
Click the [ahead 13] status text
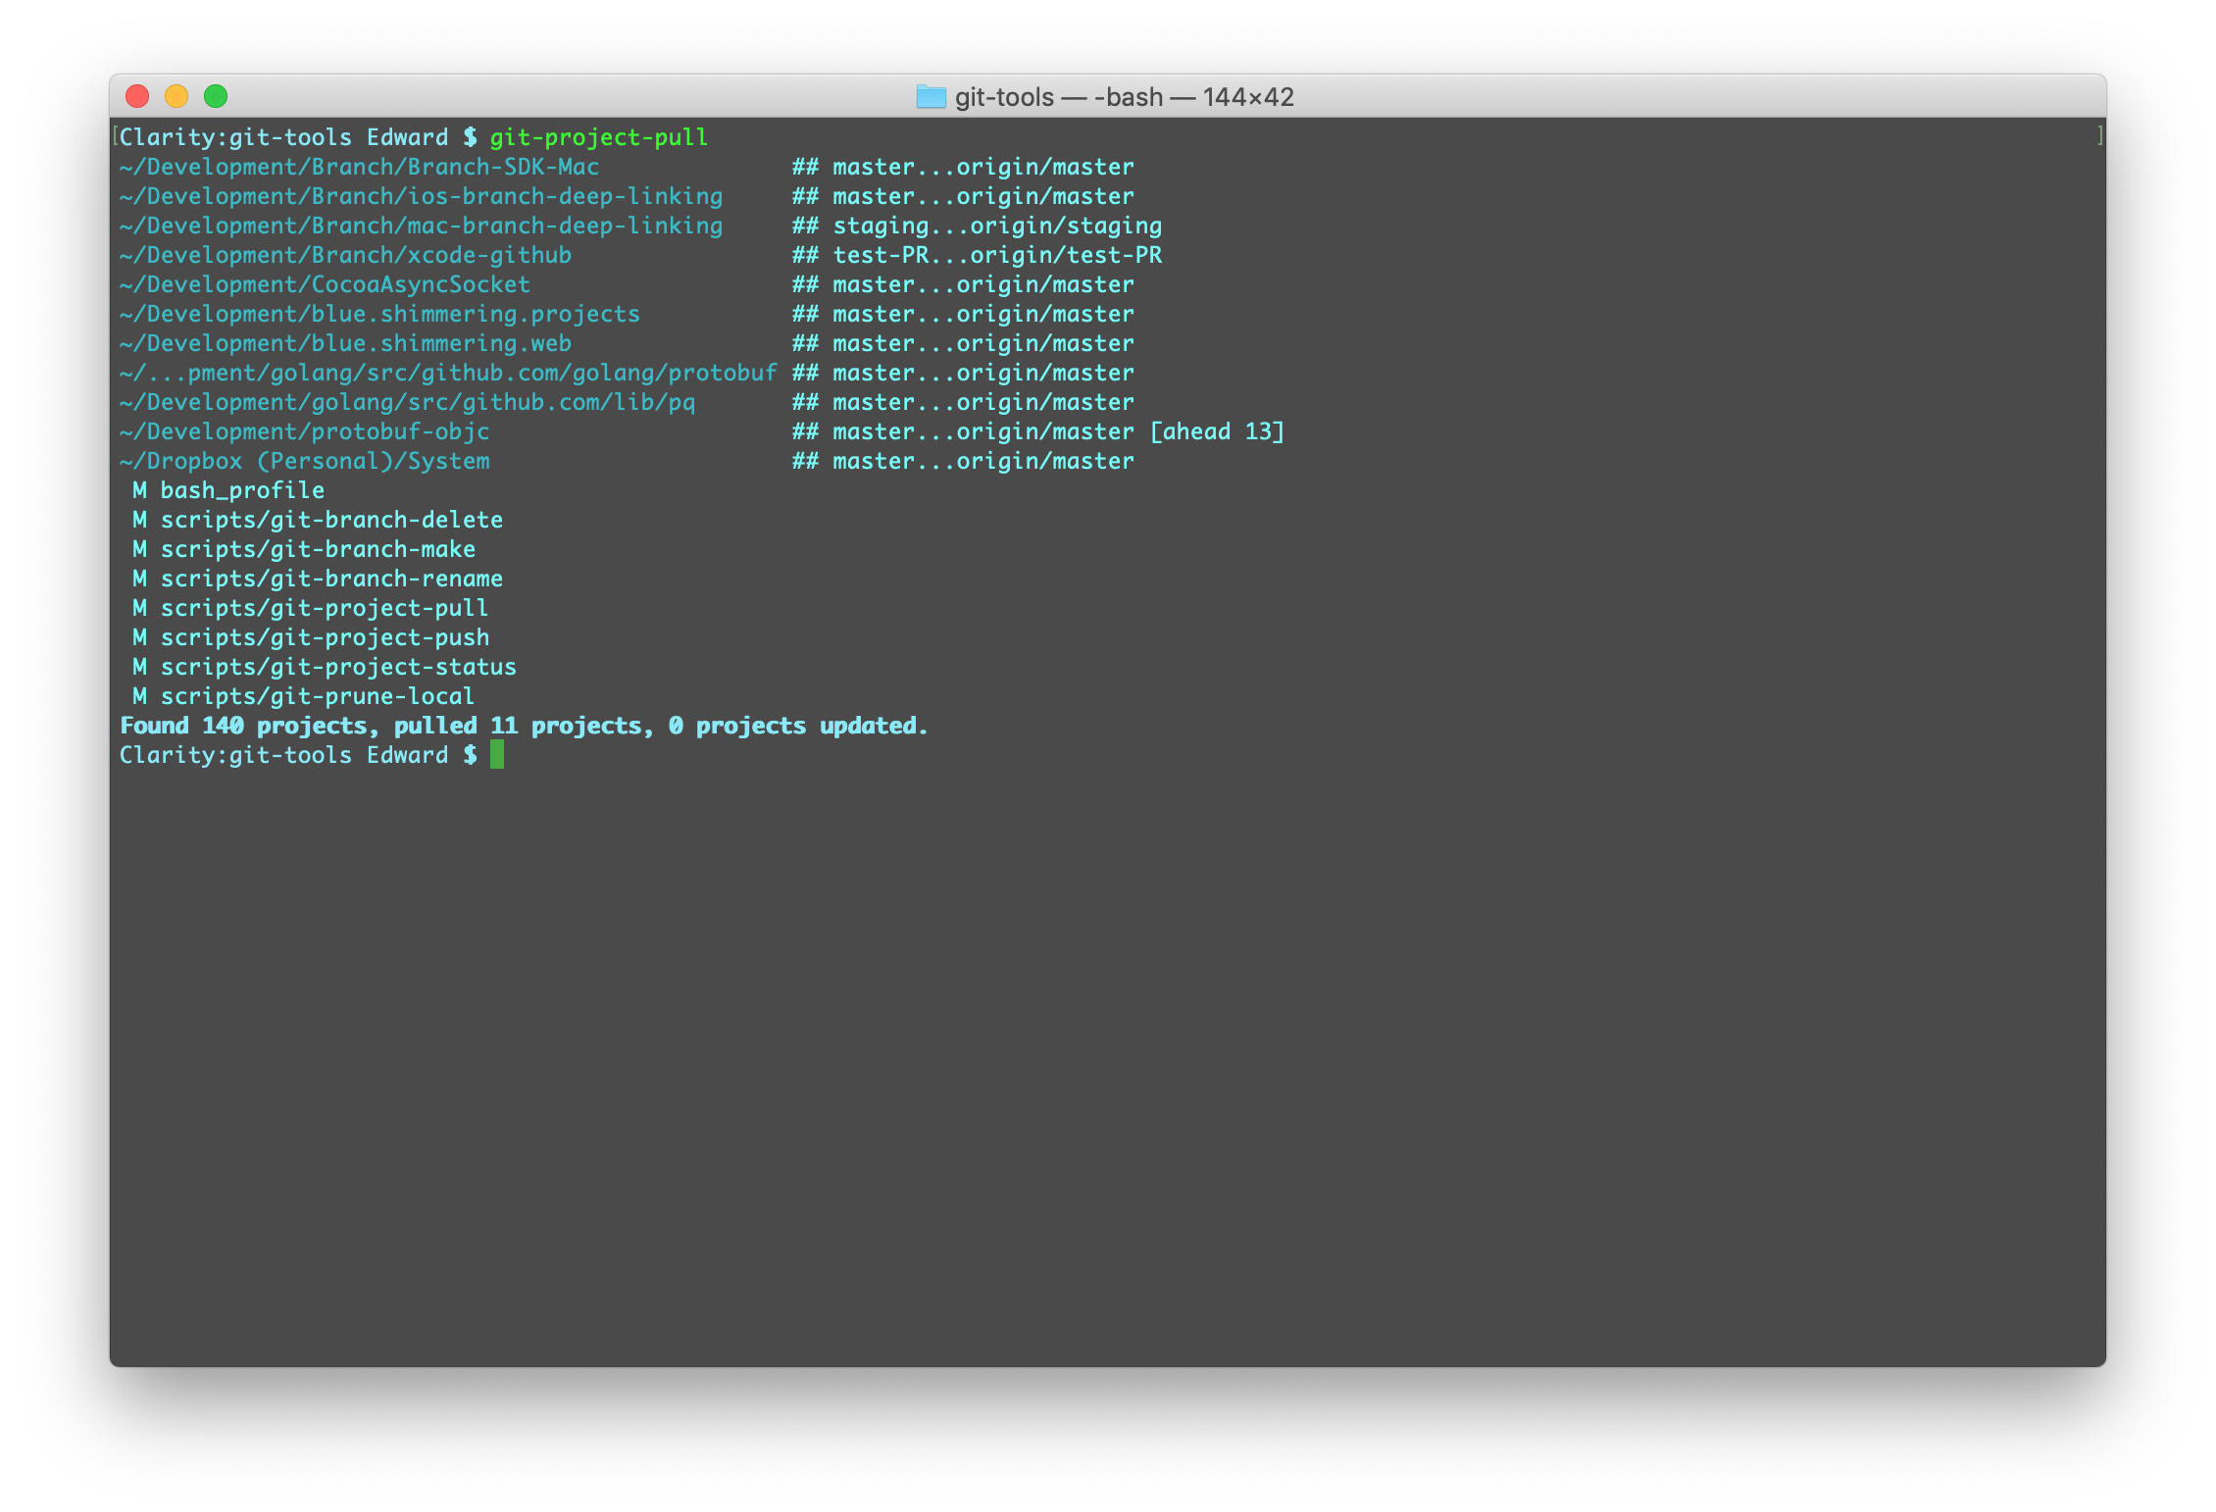(1217, 431)
